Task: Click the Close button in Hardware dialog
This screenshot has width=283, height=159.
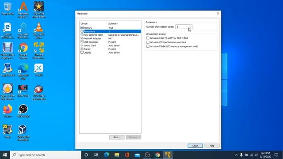Action: coord(195,146)
